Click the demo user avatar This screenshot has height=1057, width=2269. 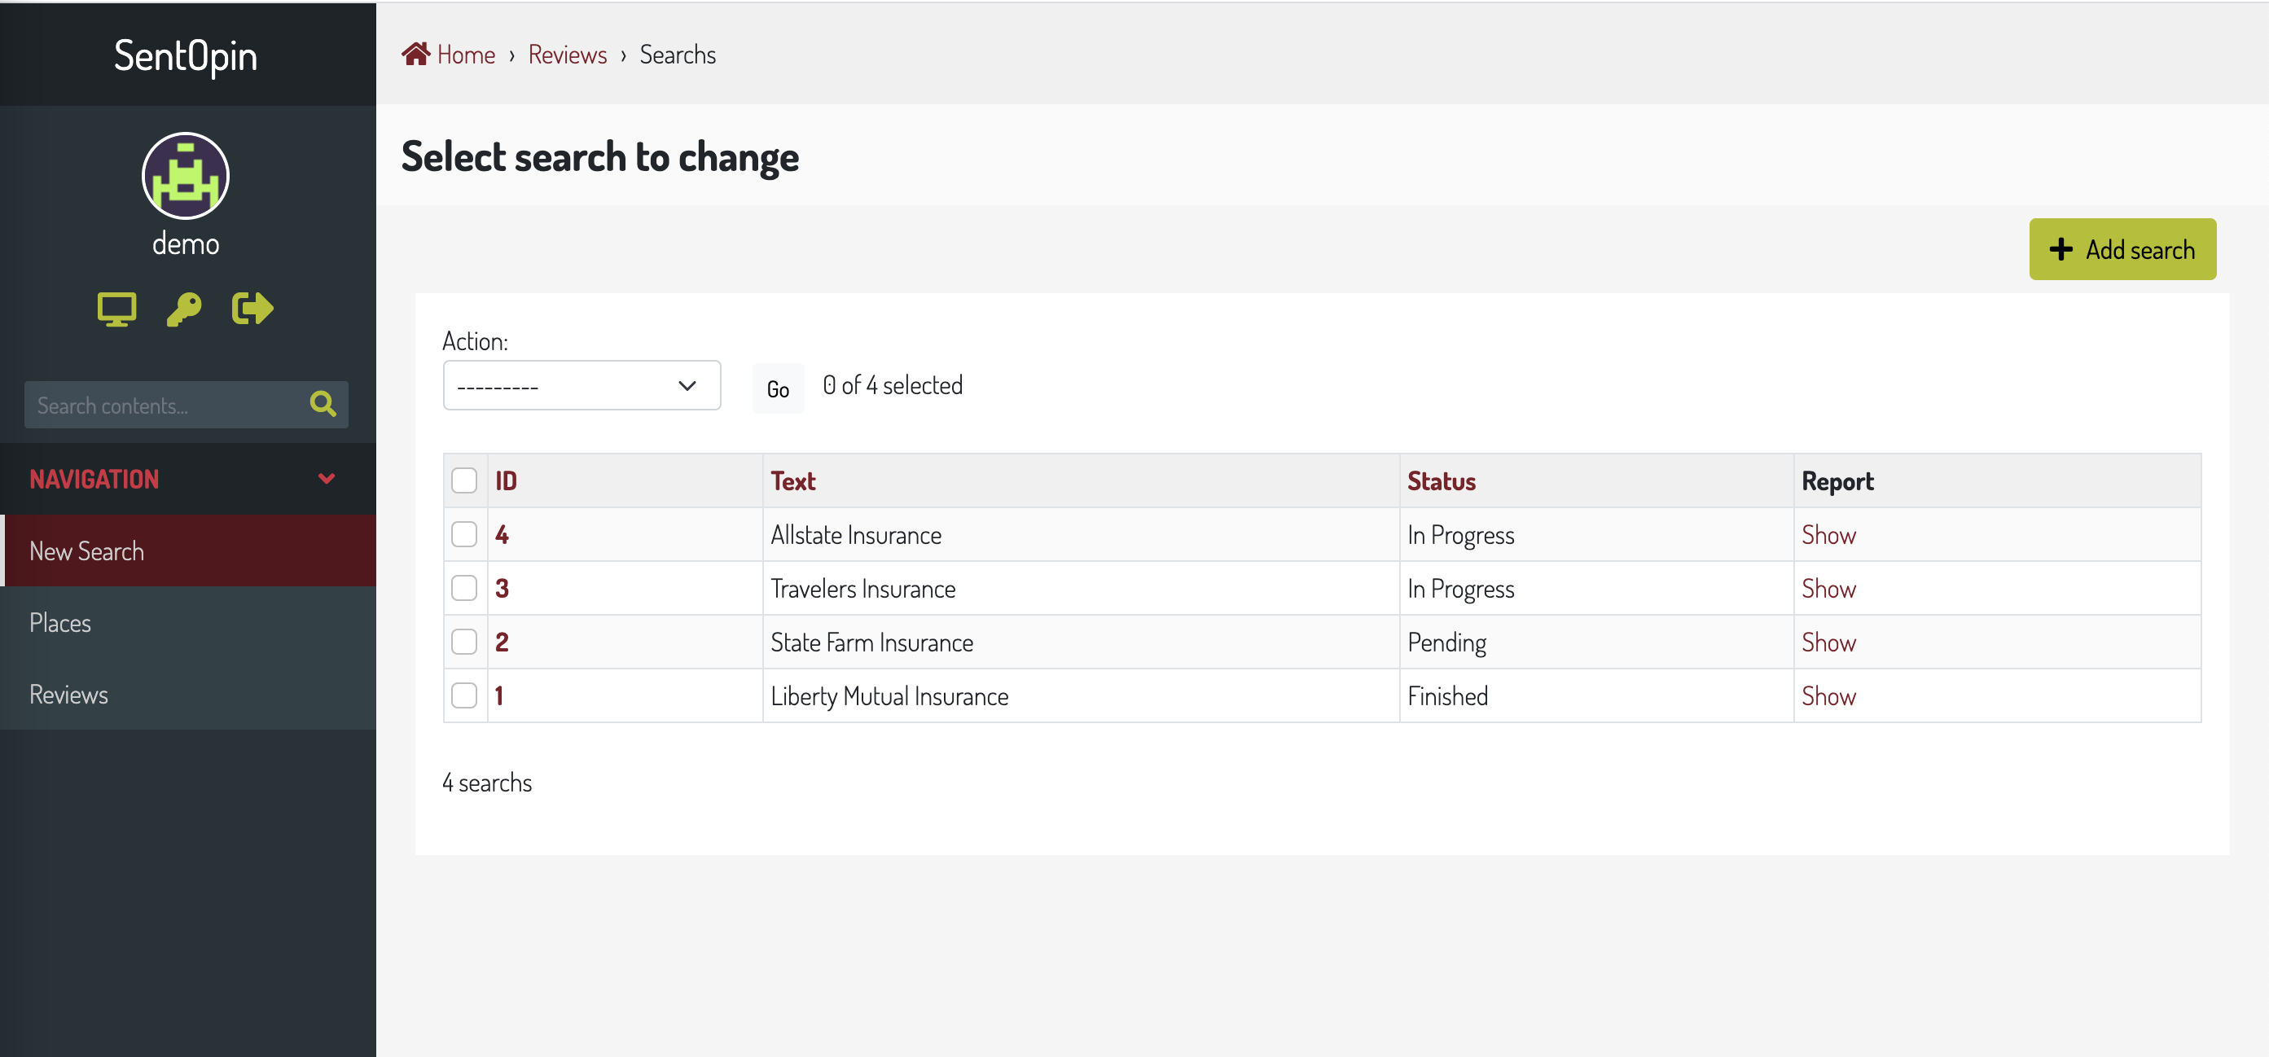tap(185, 176)
